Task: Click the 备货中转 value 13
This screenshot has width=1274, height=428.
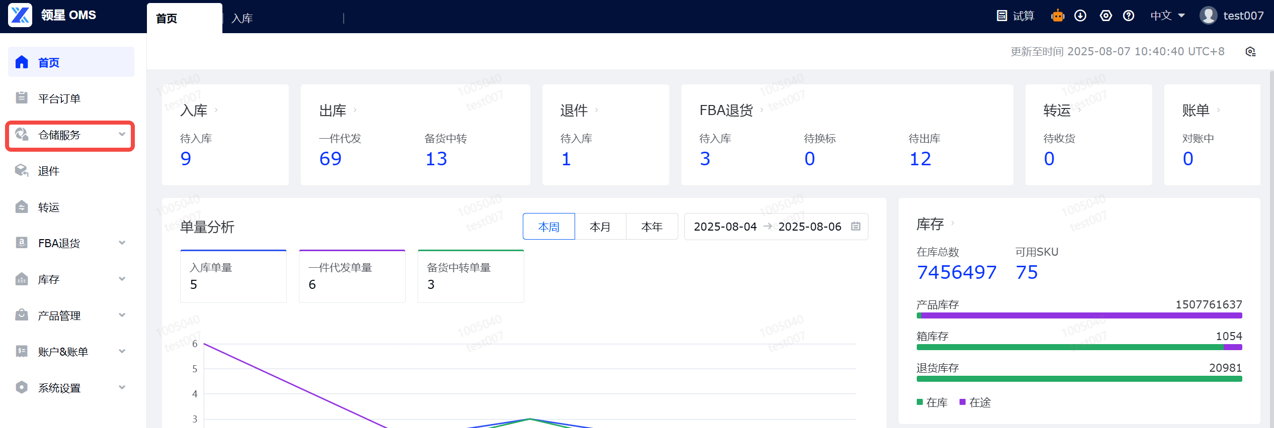Action: [x=436, y=159]
